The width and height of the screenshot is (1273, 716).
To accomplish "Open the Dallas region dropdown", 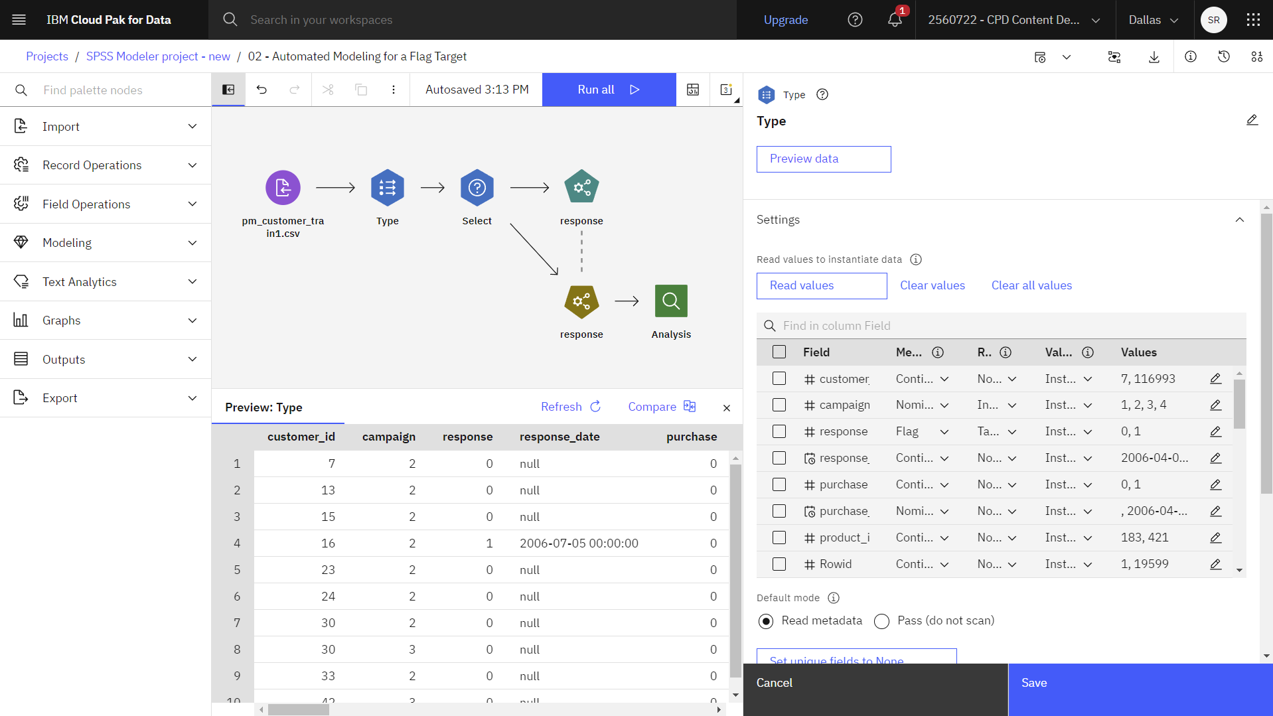I will coord(1154,20).
